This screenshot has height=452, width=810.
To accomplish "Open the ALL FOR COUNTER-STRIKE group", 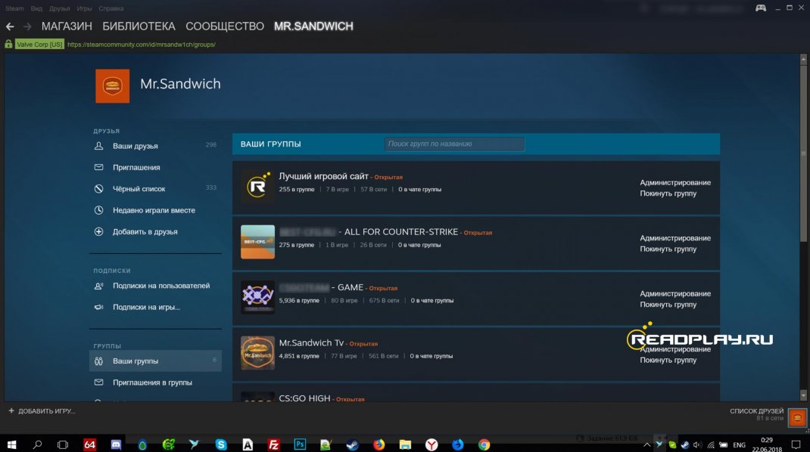I will pos(369,232).
